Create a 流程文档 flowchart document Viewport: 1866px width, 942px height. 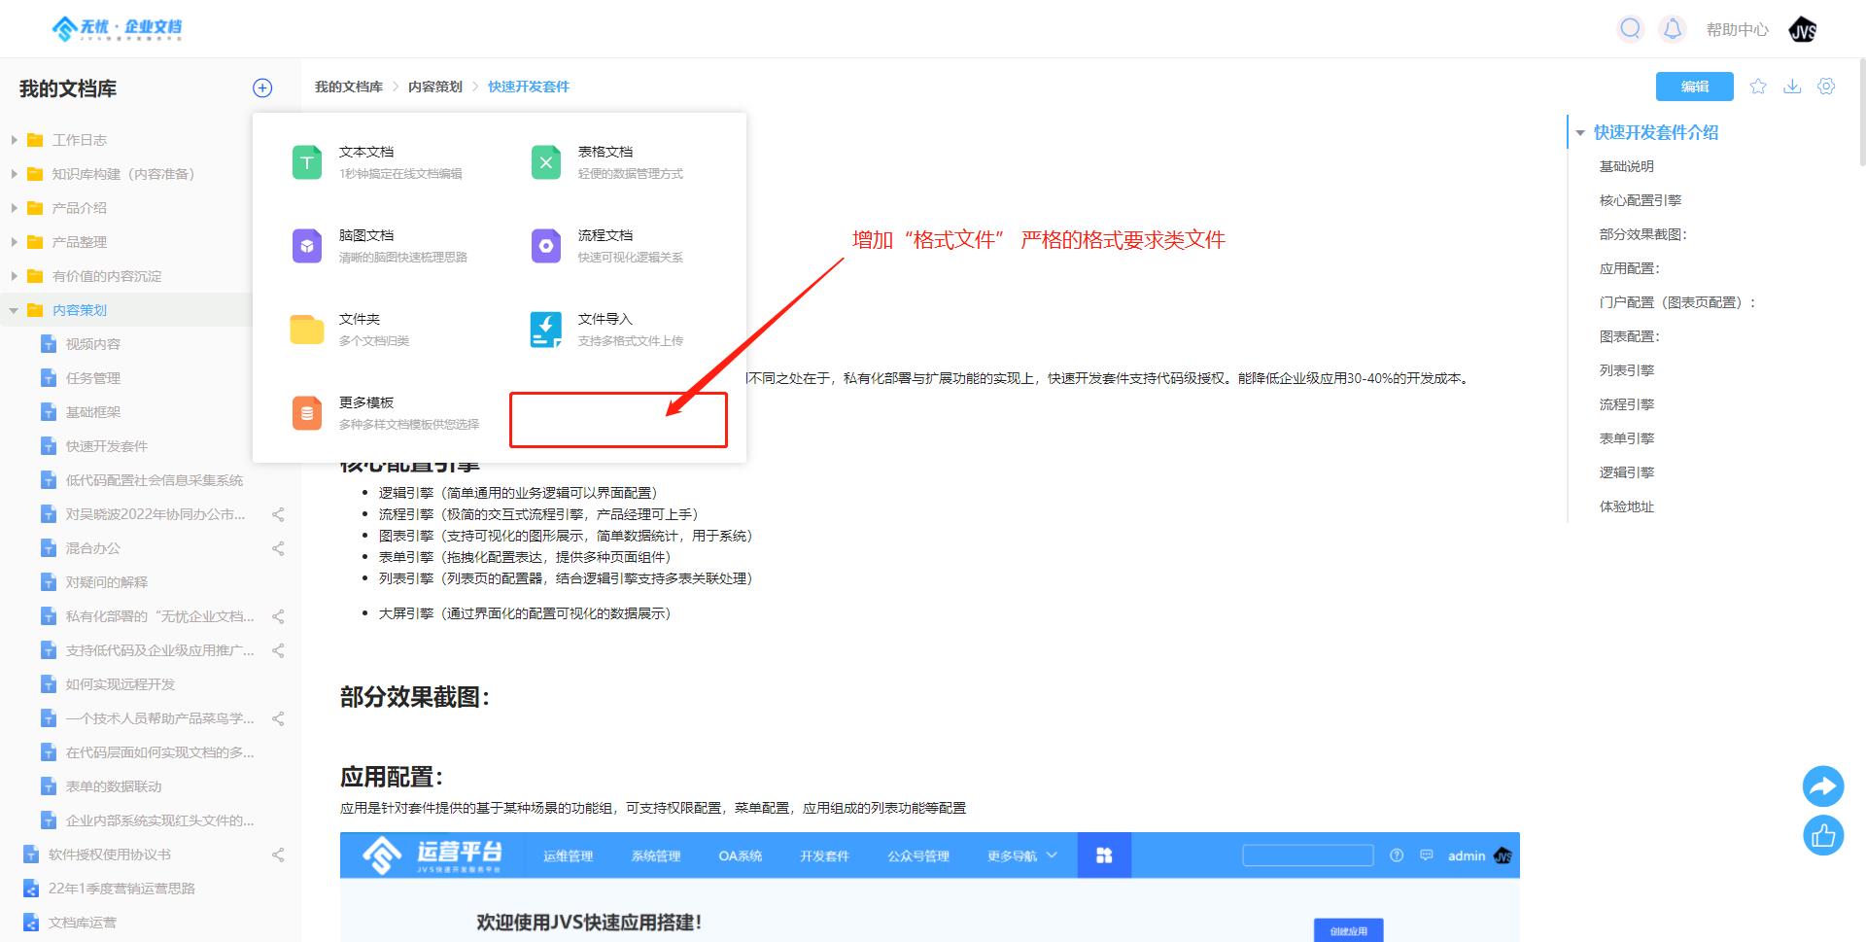pos(607,245)
